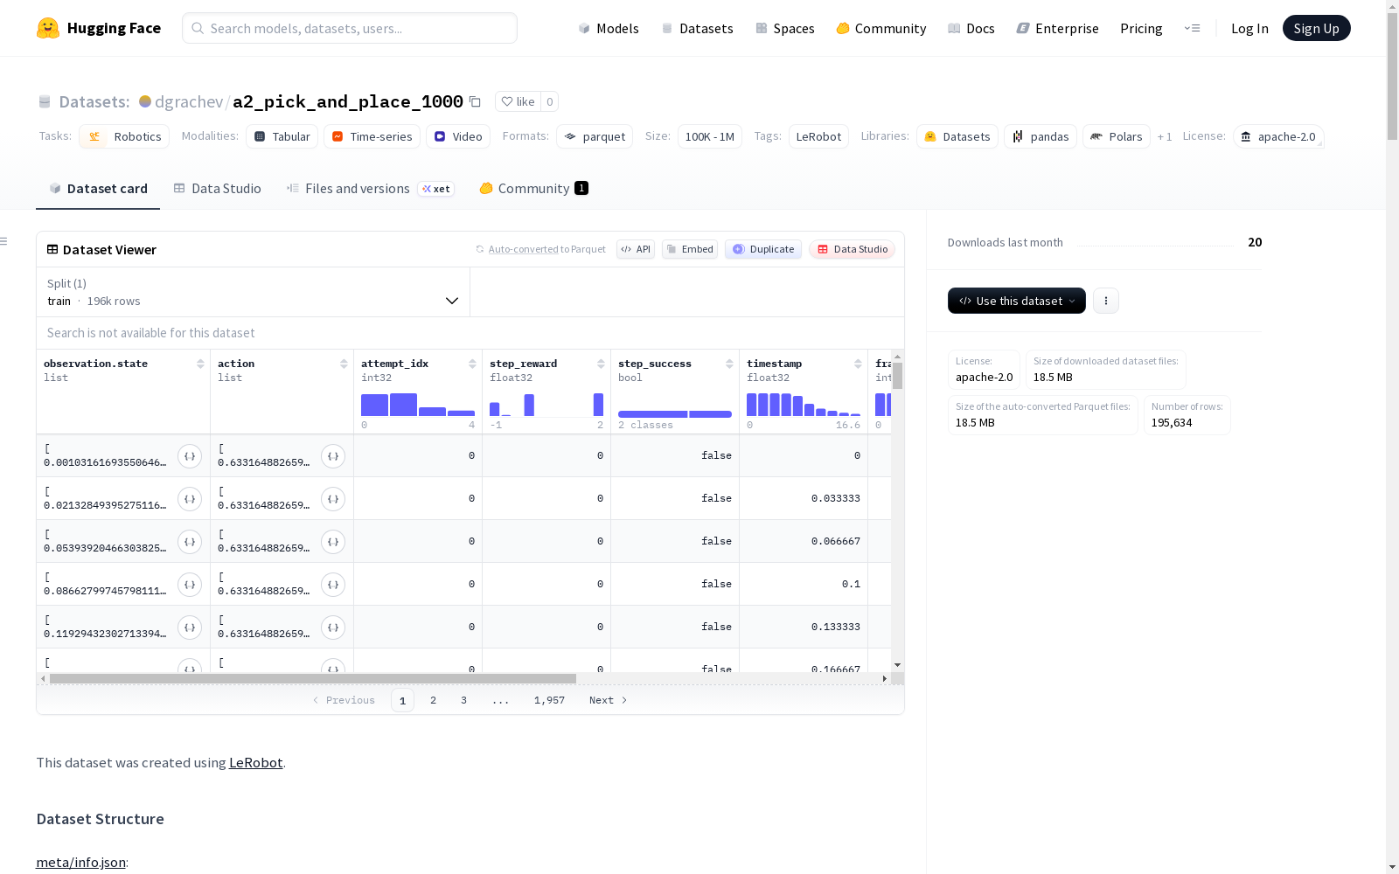Click the apache-2.0 license tag

click(x=1278, y=136)
